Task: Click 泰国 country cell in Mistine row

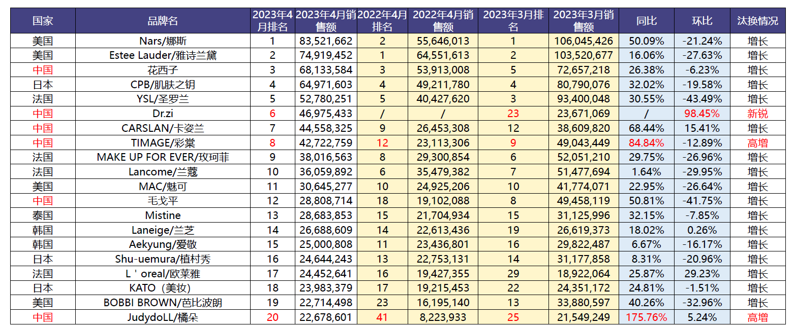Action: click(43, 216)
